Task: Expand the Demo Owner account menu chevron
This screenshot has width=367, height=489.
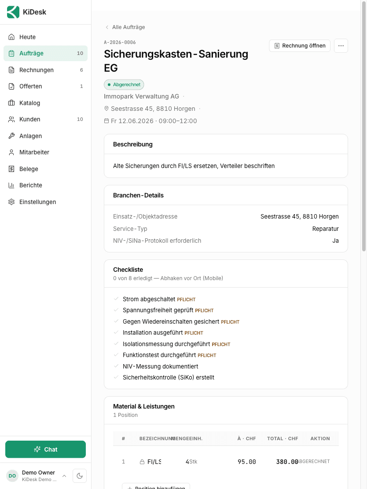Action: tap(64, 476)
